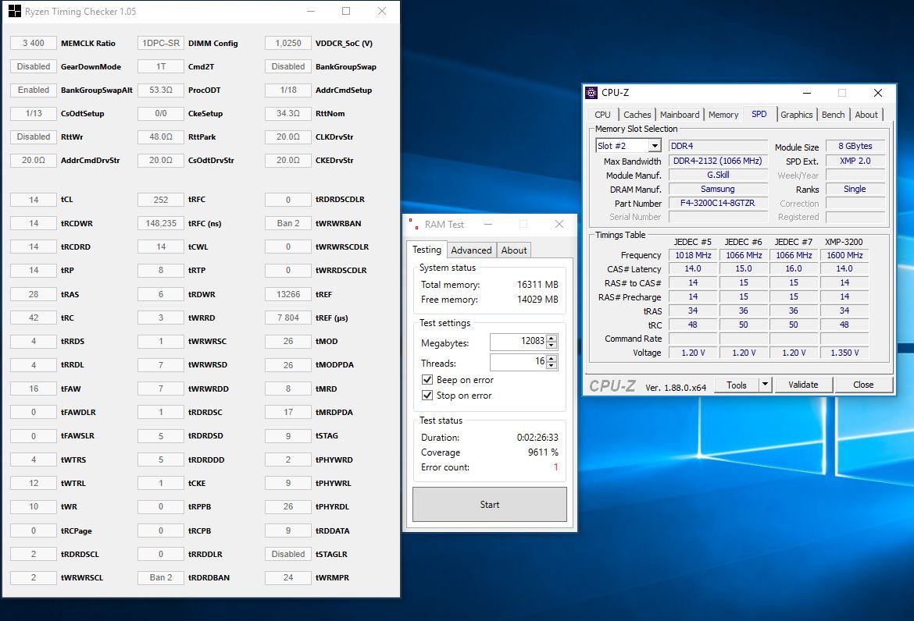Click the RttNom value 34.3Ω
The height and width of the screenshot is (621, 914).
tap(288, 113)
